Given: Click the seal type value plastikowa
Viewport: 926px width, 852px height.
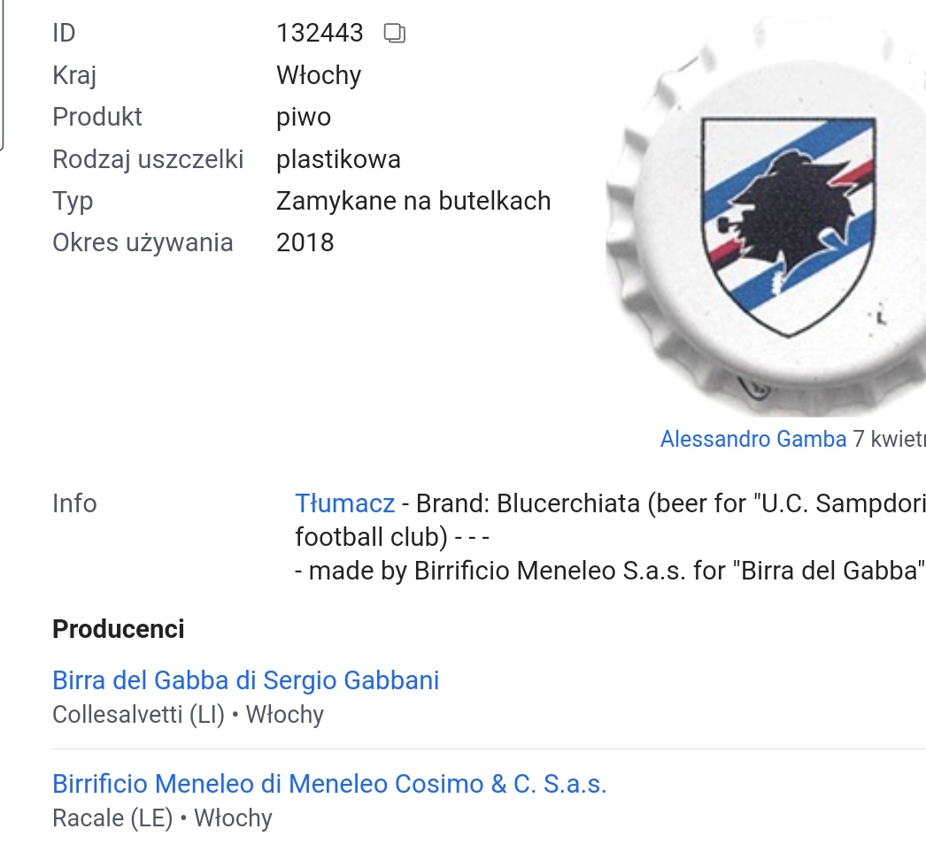Looking at the screenshot, I should pos(338,159).
